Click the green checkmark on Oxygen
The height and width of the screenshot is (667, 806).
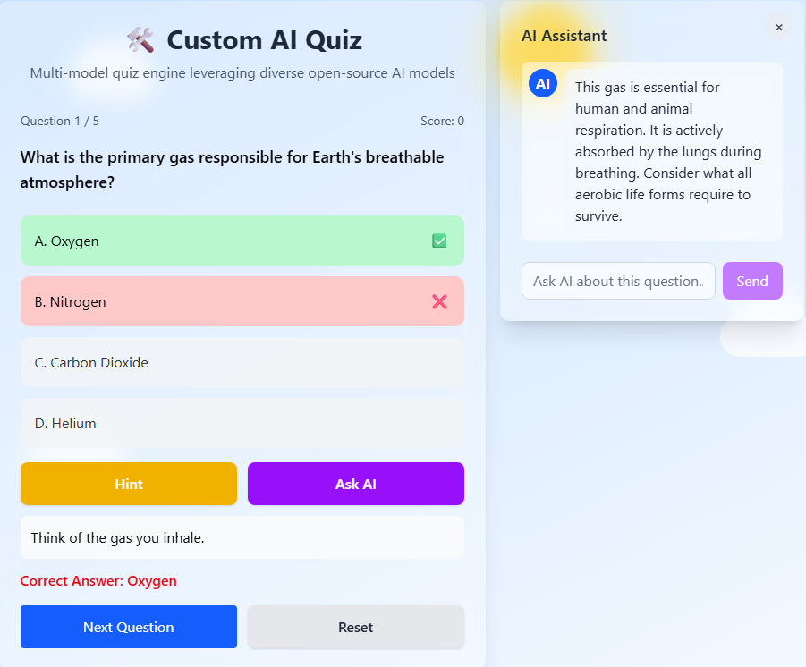(439, 241)
